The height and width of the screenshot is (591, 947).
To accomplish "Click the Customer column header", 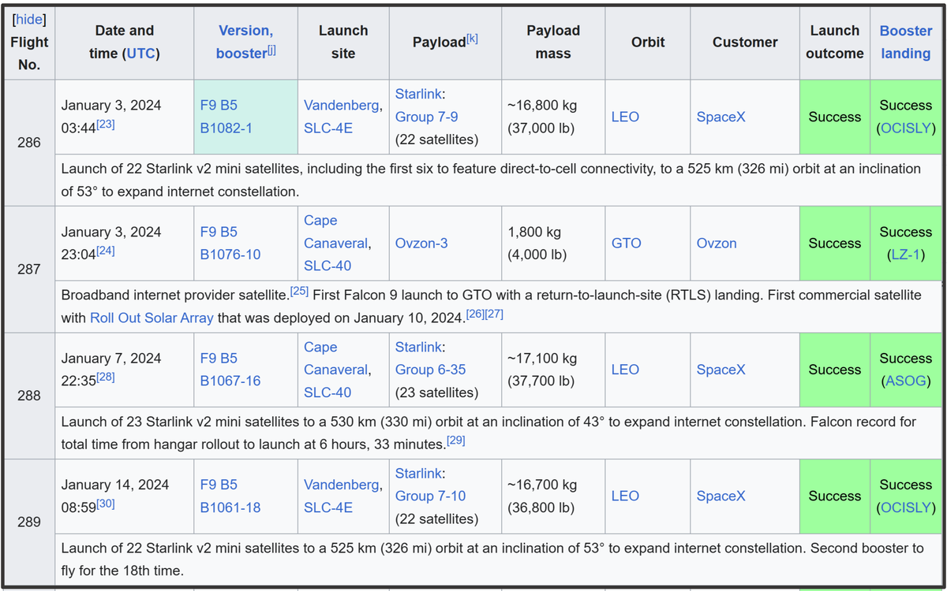I will click(x=745, y=42).
